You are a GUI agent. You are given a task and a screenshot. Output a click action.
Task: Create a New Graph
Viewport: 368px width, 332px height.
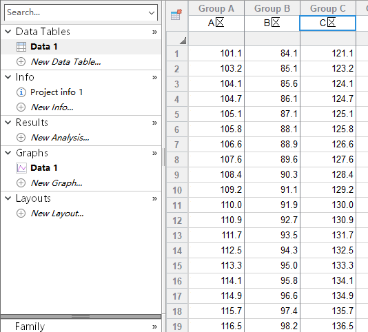click(57, 183)
